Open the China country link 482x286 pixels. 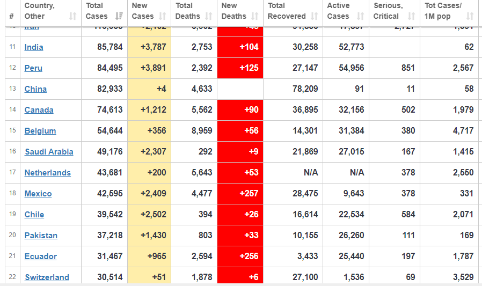click(x=35, y=89)
